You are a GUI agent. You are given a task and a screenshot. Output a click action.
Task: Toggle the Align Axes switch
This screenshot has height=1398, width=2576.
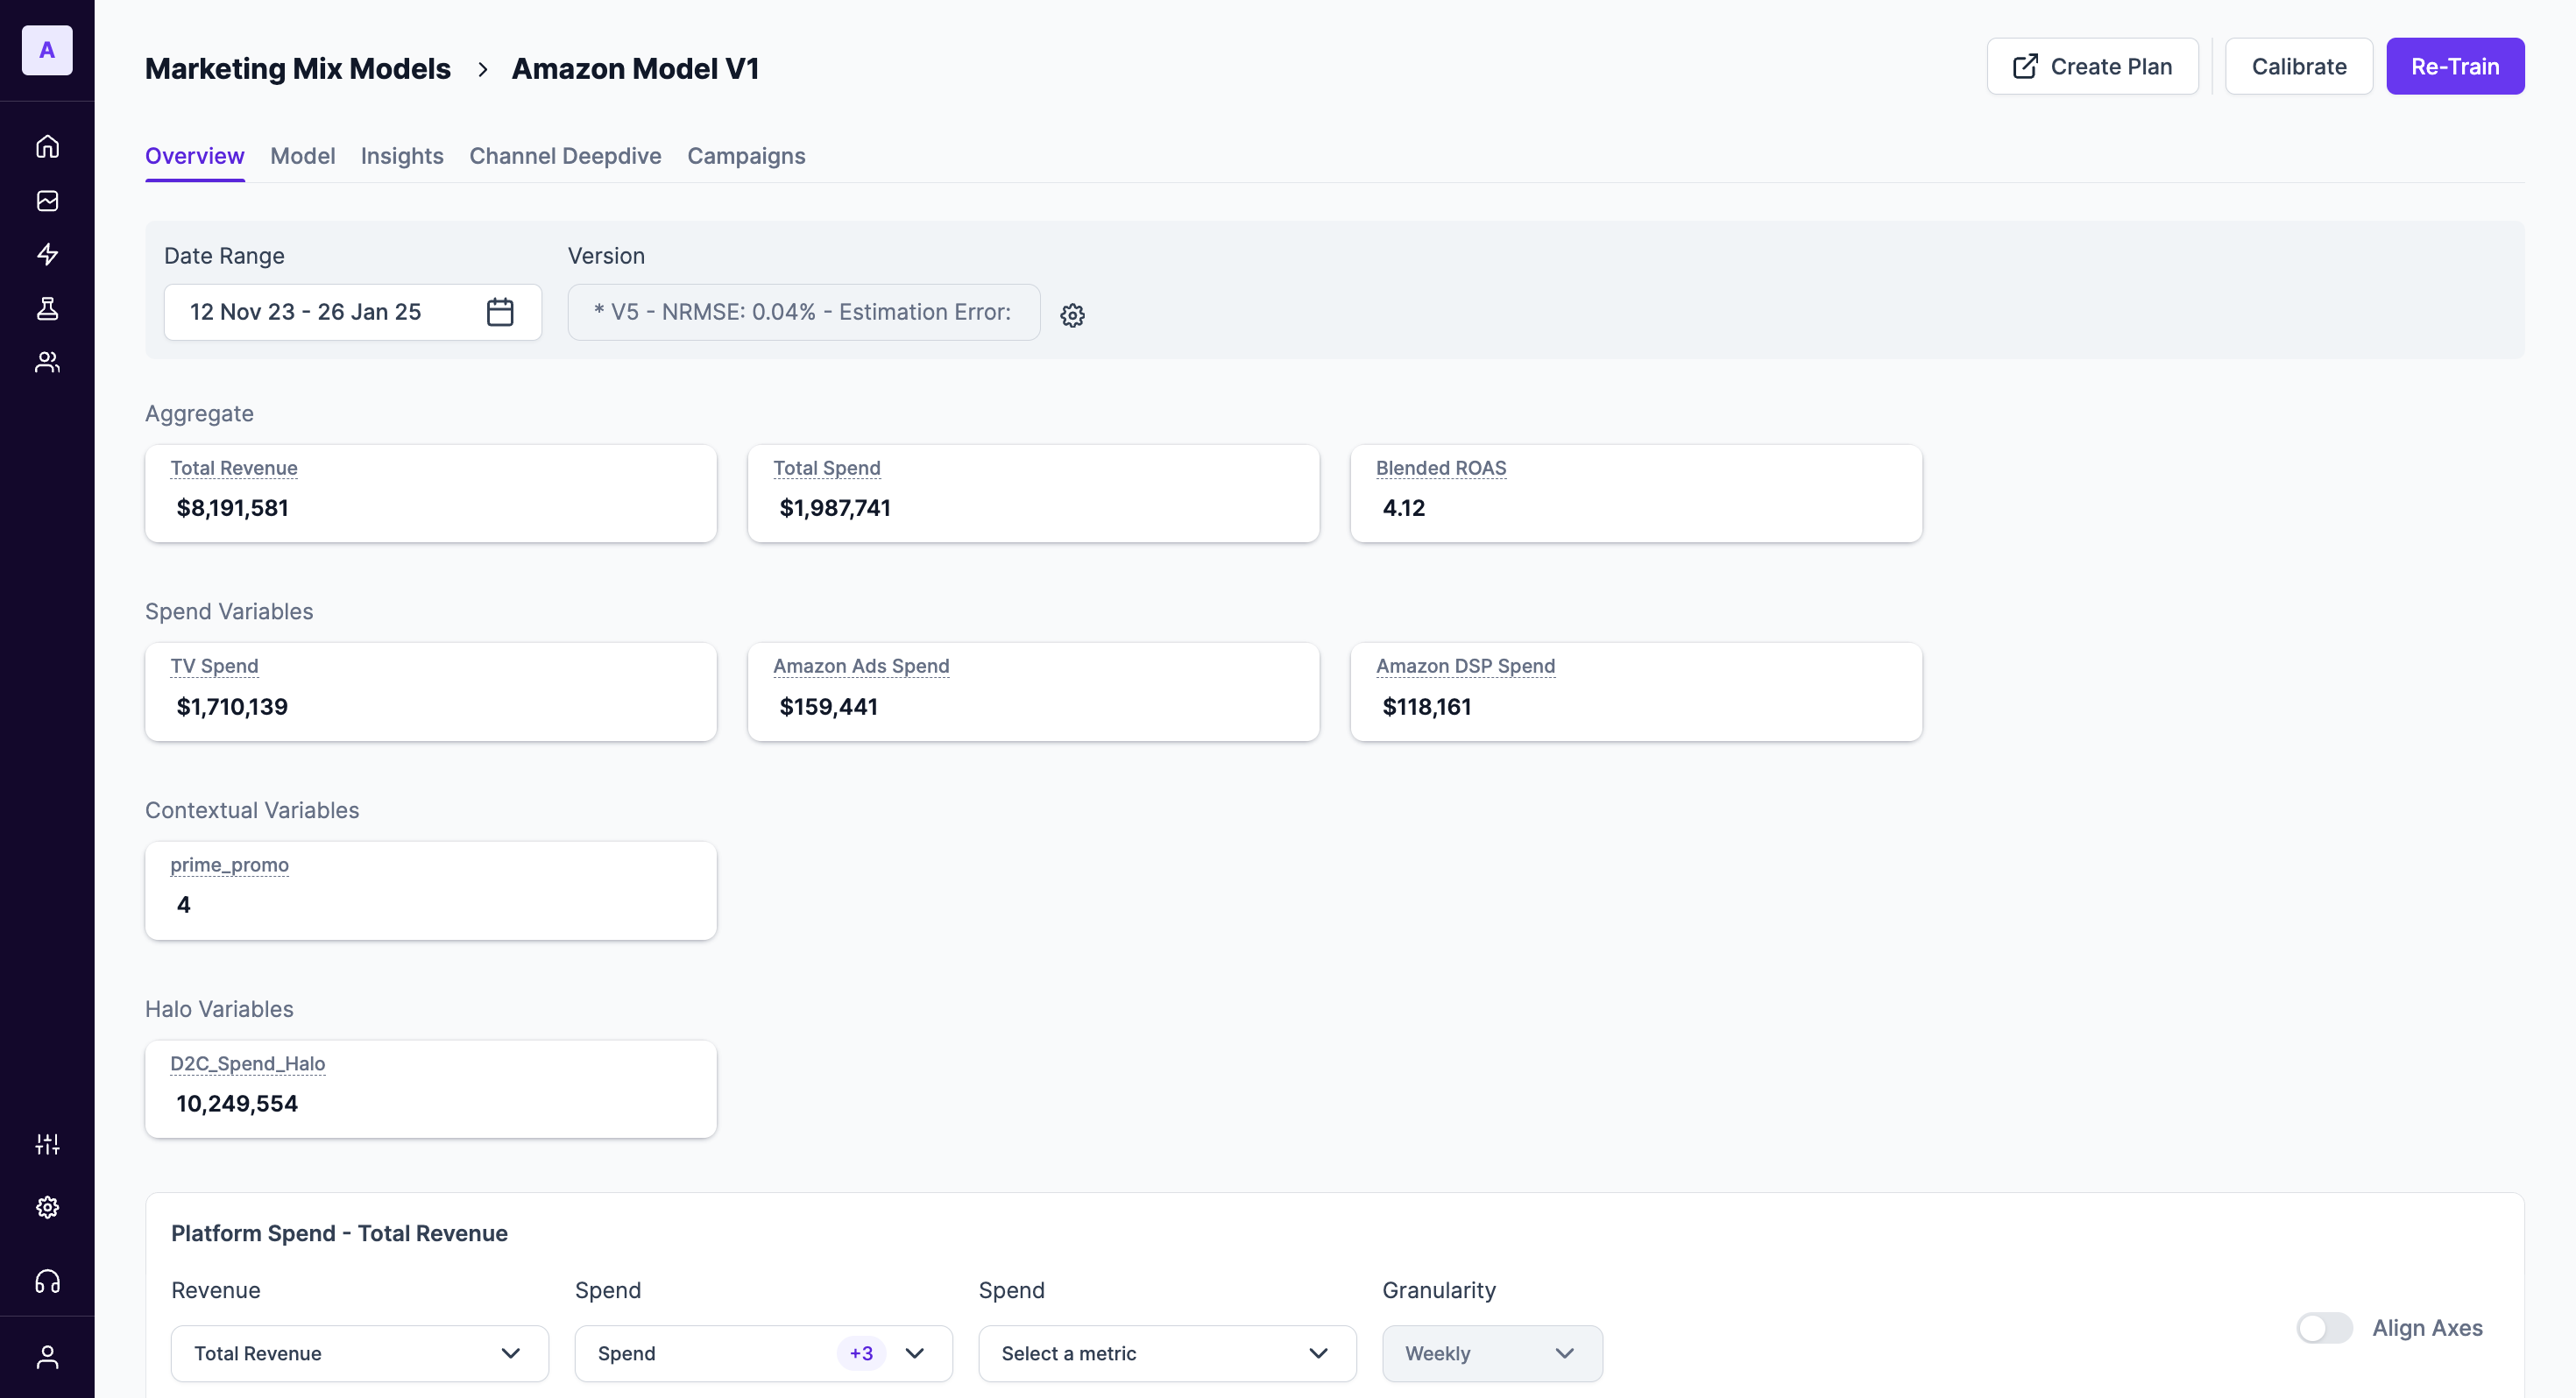(x=2323, y=1328)
